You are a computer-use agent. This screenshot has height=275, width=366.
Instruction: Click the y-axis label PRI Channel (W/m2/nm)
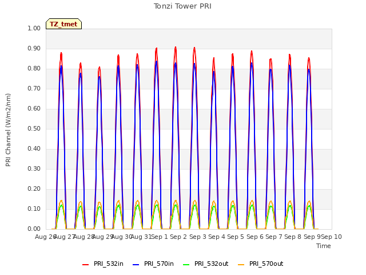click(x=8, y=130)
